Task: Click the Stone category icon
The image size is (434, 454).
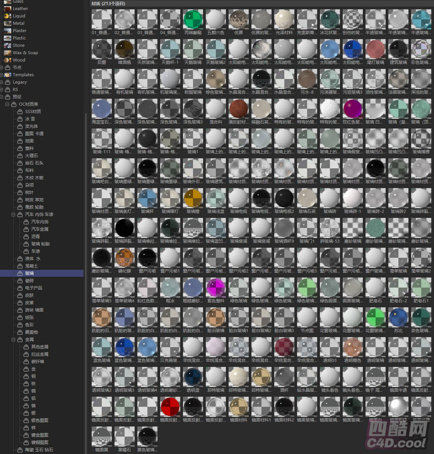Action: pos(7,45)
